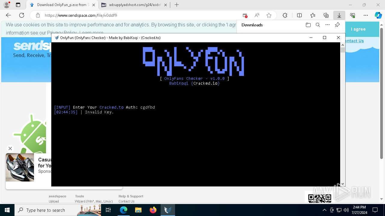Screen dimensions: 385x216
Task: Open Microsoft Edge from taskbar
Action: (x=124, y=210)
